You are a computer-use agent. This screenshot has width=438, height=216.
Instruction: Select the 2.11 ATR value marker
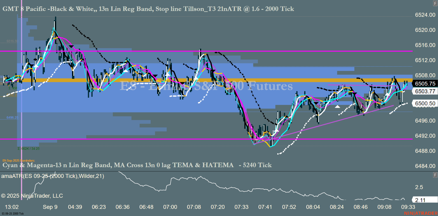[x=425, y=200]
